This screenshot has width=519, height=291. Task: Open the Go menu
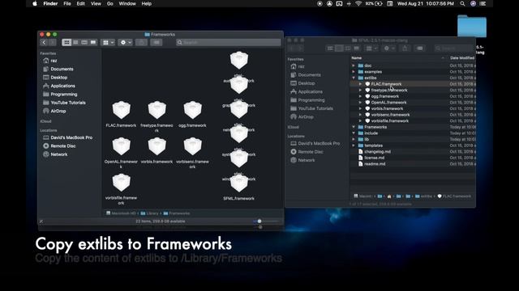pos(110,3)
